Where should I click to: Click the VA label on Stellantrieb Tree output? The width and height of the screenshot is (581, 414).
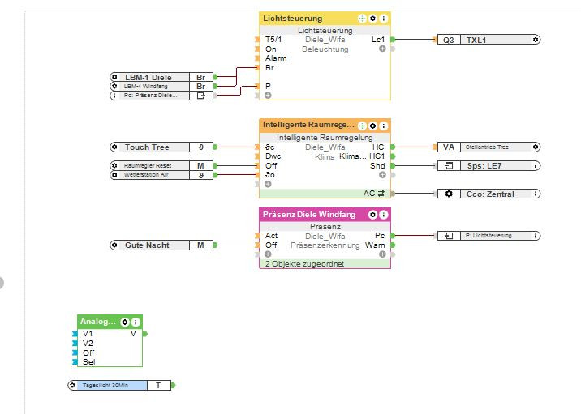[449, 147]
